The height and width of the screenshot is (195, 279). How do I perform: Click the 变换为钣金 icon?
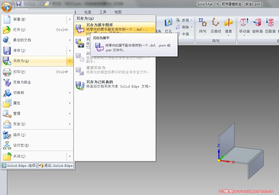(x=7, y=82)
